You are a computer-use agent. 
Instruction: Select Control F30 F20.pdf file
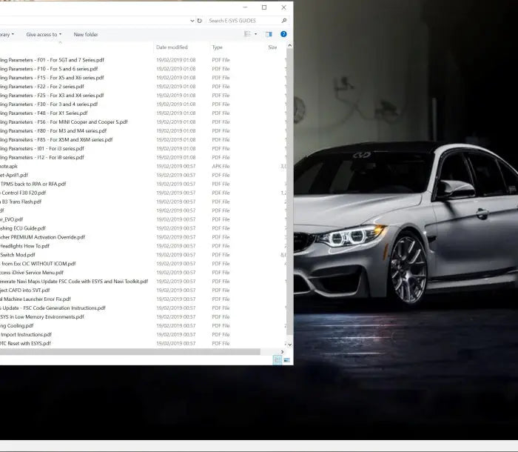tap(23, 193)
